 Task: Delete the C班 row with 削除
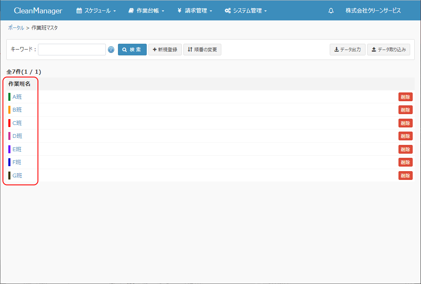[405, 123]
